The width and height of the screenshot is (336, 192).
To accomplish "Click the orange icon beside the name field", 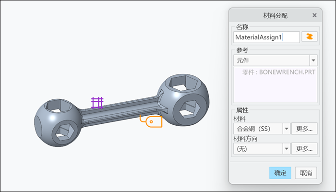I will point(310,37).
